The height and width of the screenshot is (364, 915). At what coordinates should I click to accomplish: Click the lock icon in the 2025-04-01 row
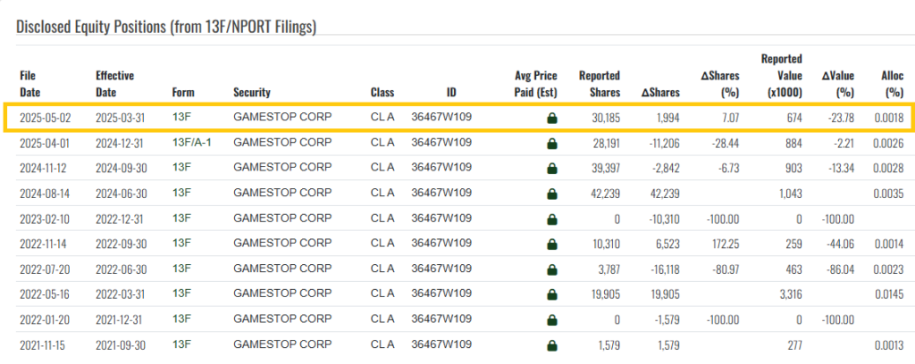551,144
